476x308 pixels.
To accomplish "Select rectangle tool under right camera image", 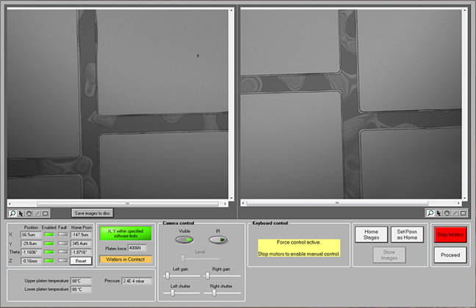I will click(463, 213).
